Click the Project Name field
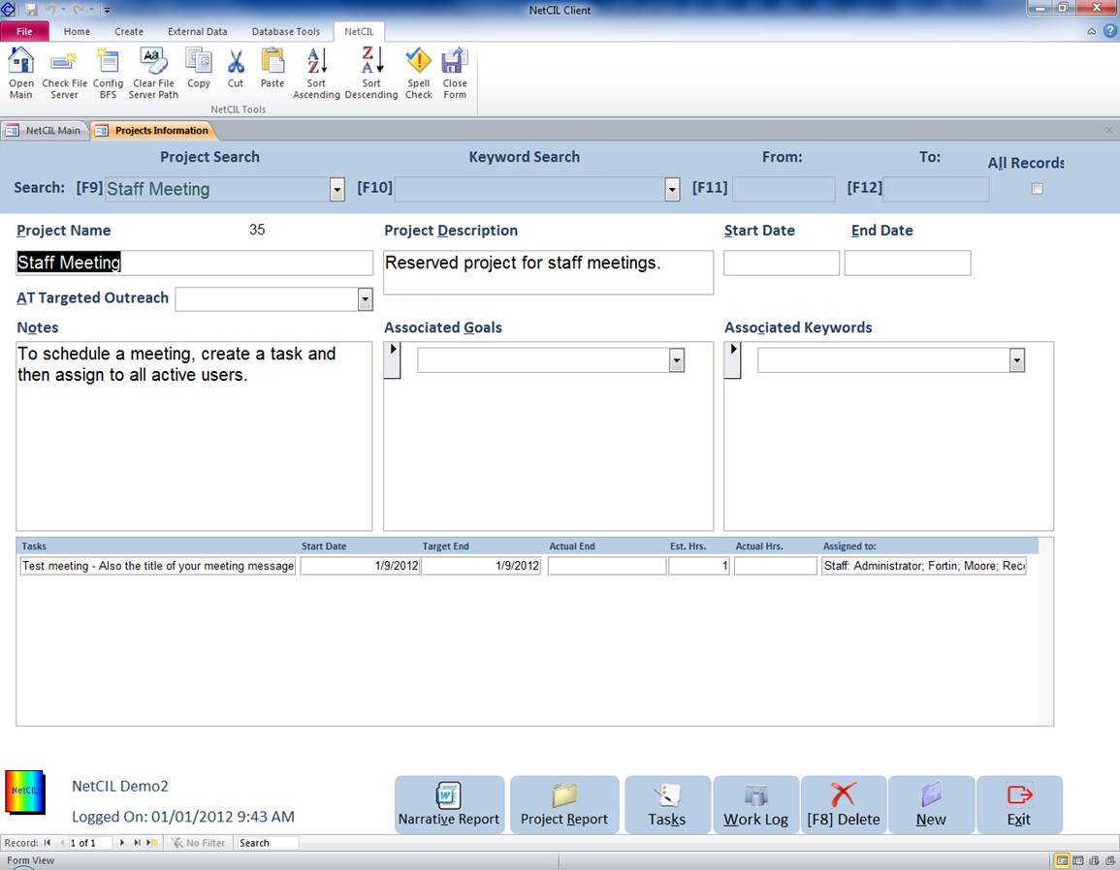1120x870 pixels. click(194, 263)
